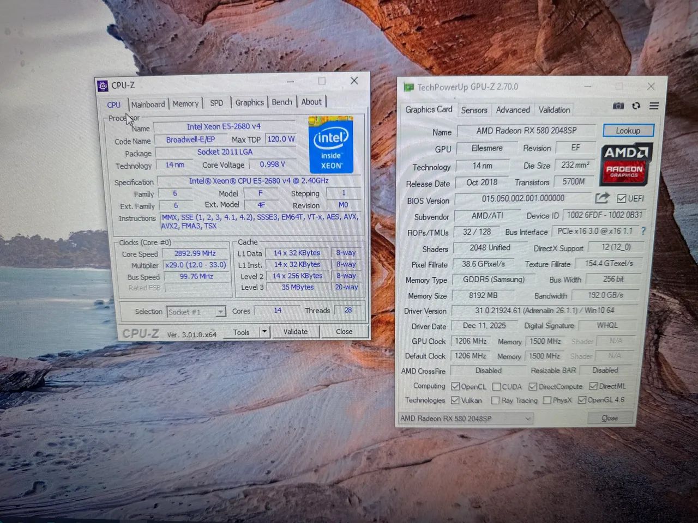Switch to Memory tab in CPU-Z

(x=185, y=104)
